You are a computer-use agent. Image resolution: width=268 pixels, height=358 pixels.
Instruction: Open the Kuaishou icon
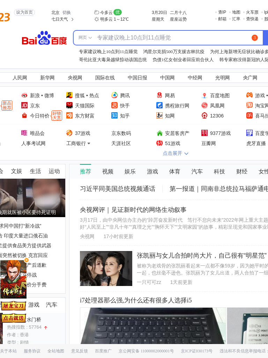pos(114,106)
